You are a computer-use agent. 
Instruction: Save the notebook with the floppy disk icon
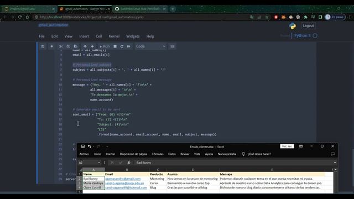point(43,46)
